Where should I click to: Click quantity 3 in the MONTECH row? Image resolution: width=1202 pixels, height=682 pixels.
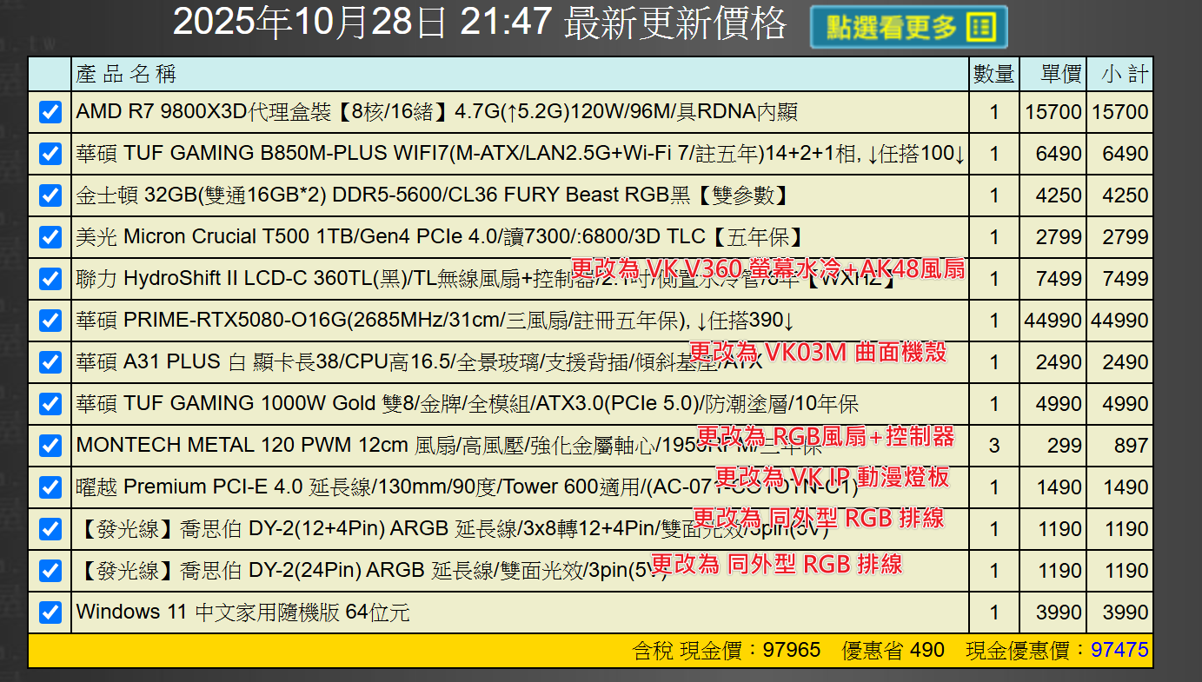click(994, 447)
